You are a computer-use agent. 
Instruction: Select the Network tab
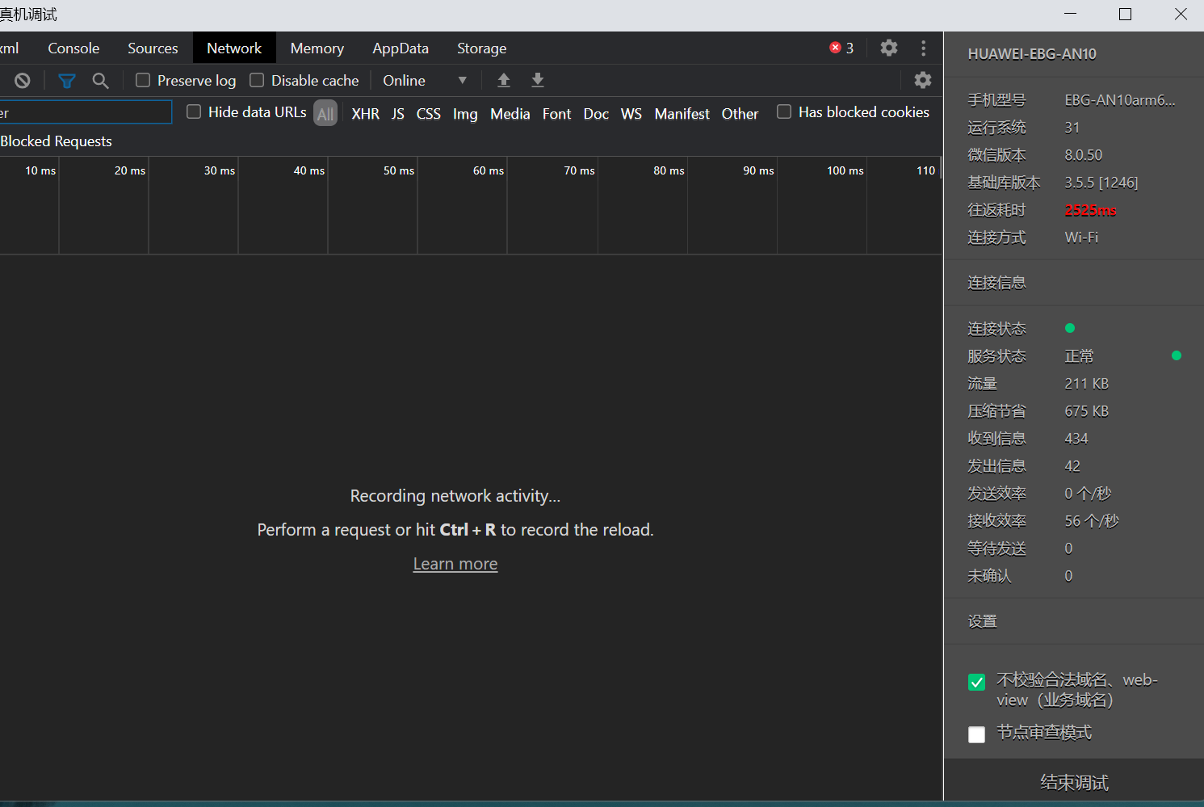234,48
